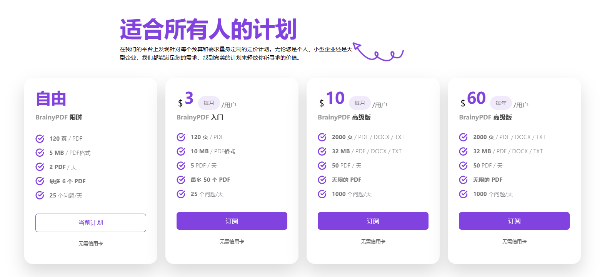Click check icon beside "1000 个问题/天" in $60 card

click(464, 194)
